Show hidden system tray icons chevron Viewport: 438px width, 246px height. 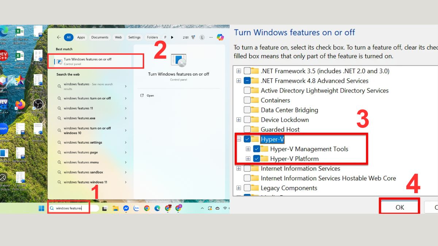(x=202, y=208)
